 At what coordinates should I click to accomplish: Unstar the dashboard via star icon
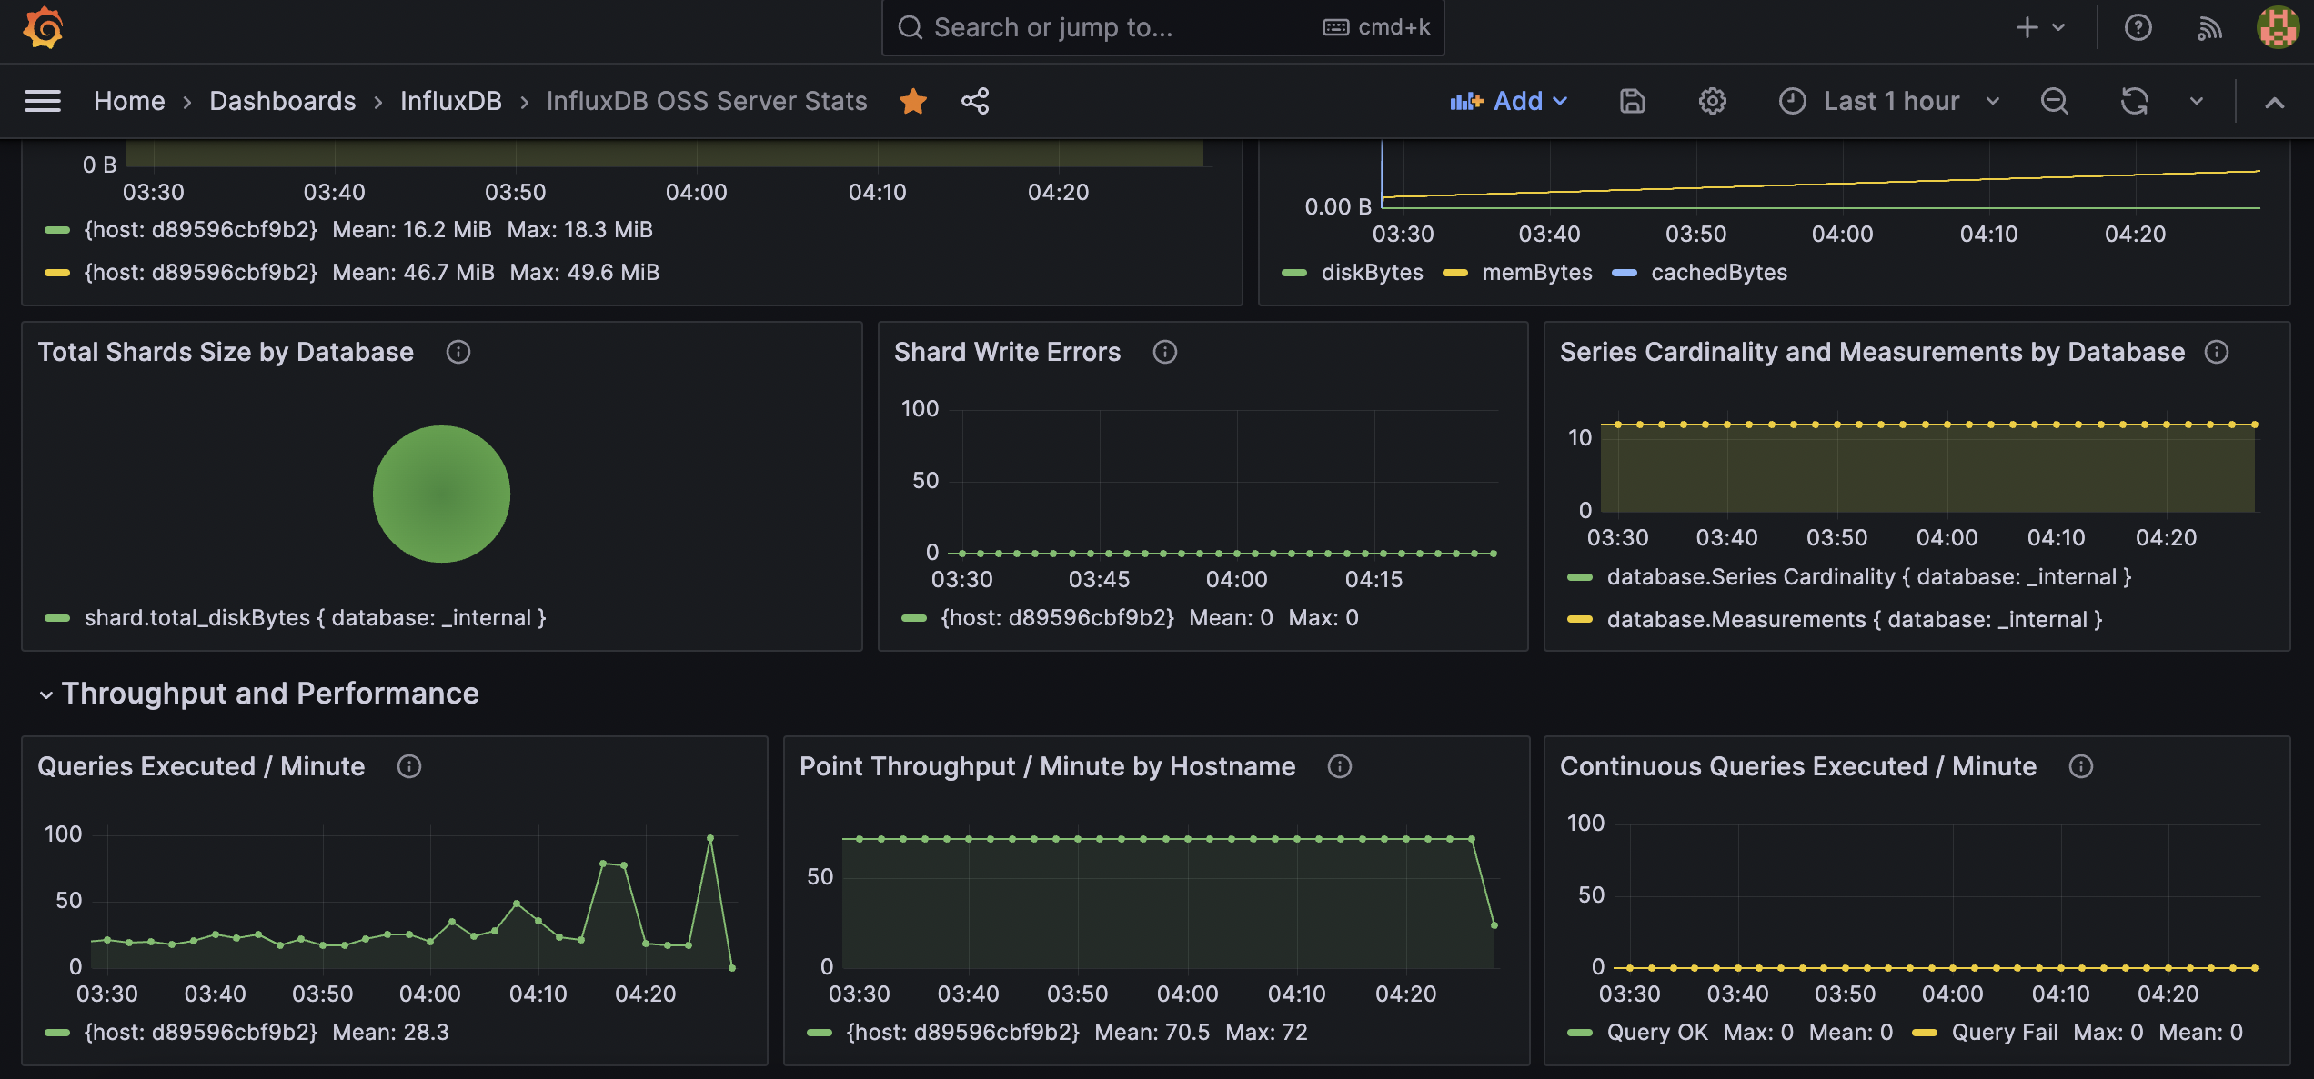tap(912, 101)
